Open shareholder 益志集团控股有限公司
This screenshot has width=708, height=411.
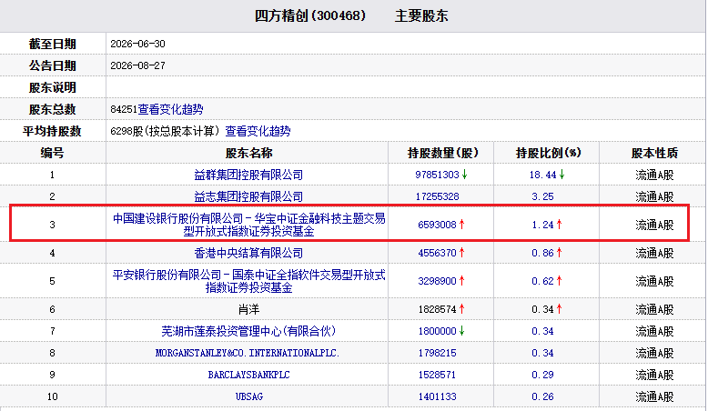click(x=248, y=196)
